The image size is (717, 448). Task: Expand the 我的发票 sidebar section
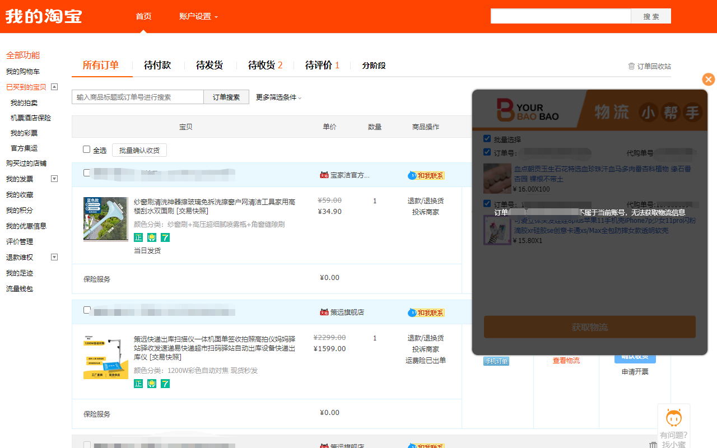(x=54, y=179)
